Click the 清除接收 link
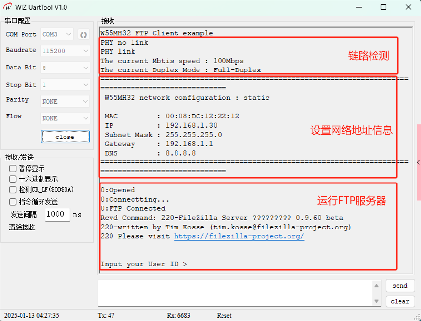 (x=22, y=227)
